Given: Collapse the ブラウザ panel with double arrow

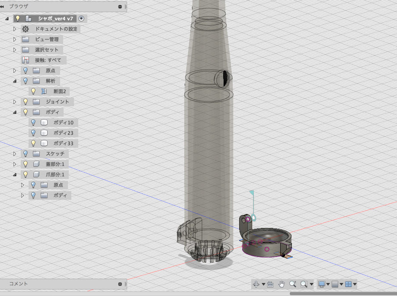Looking at the screenshot, I should click(x=2, y=7).
